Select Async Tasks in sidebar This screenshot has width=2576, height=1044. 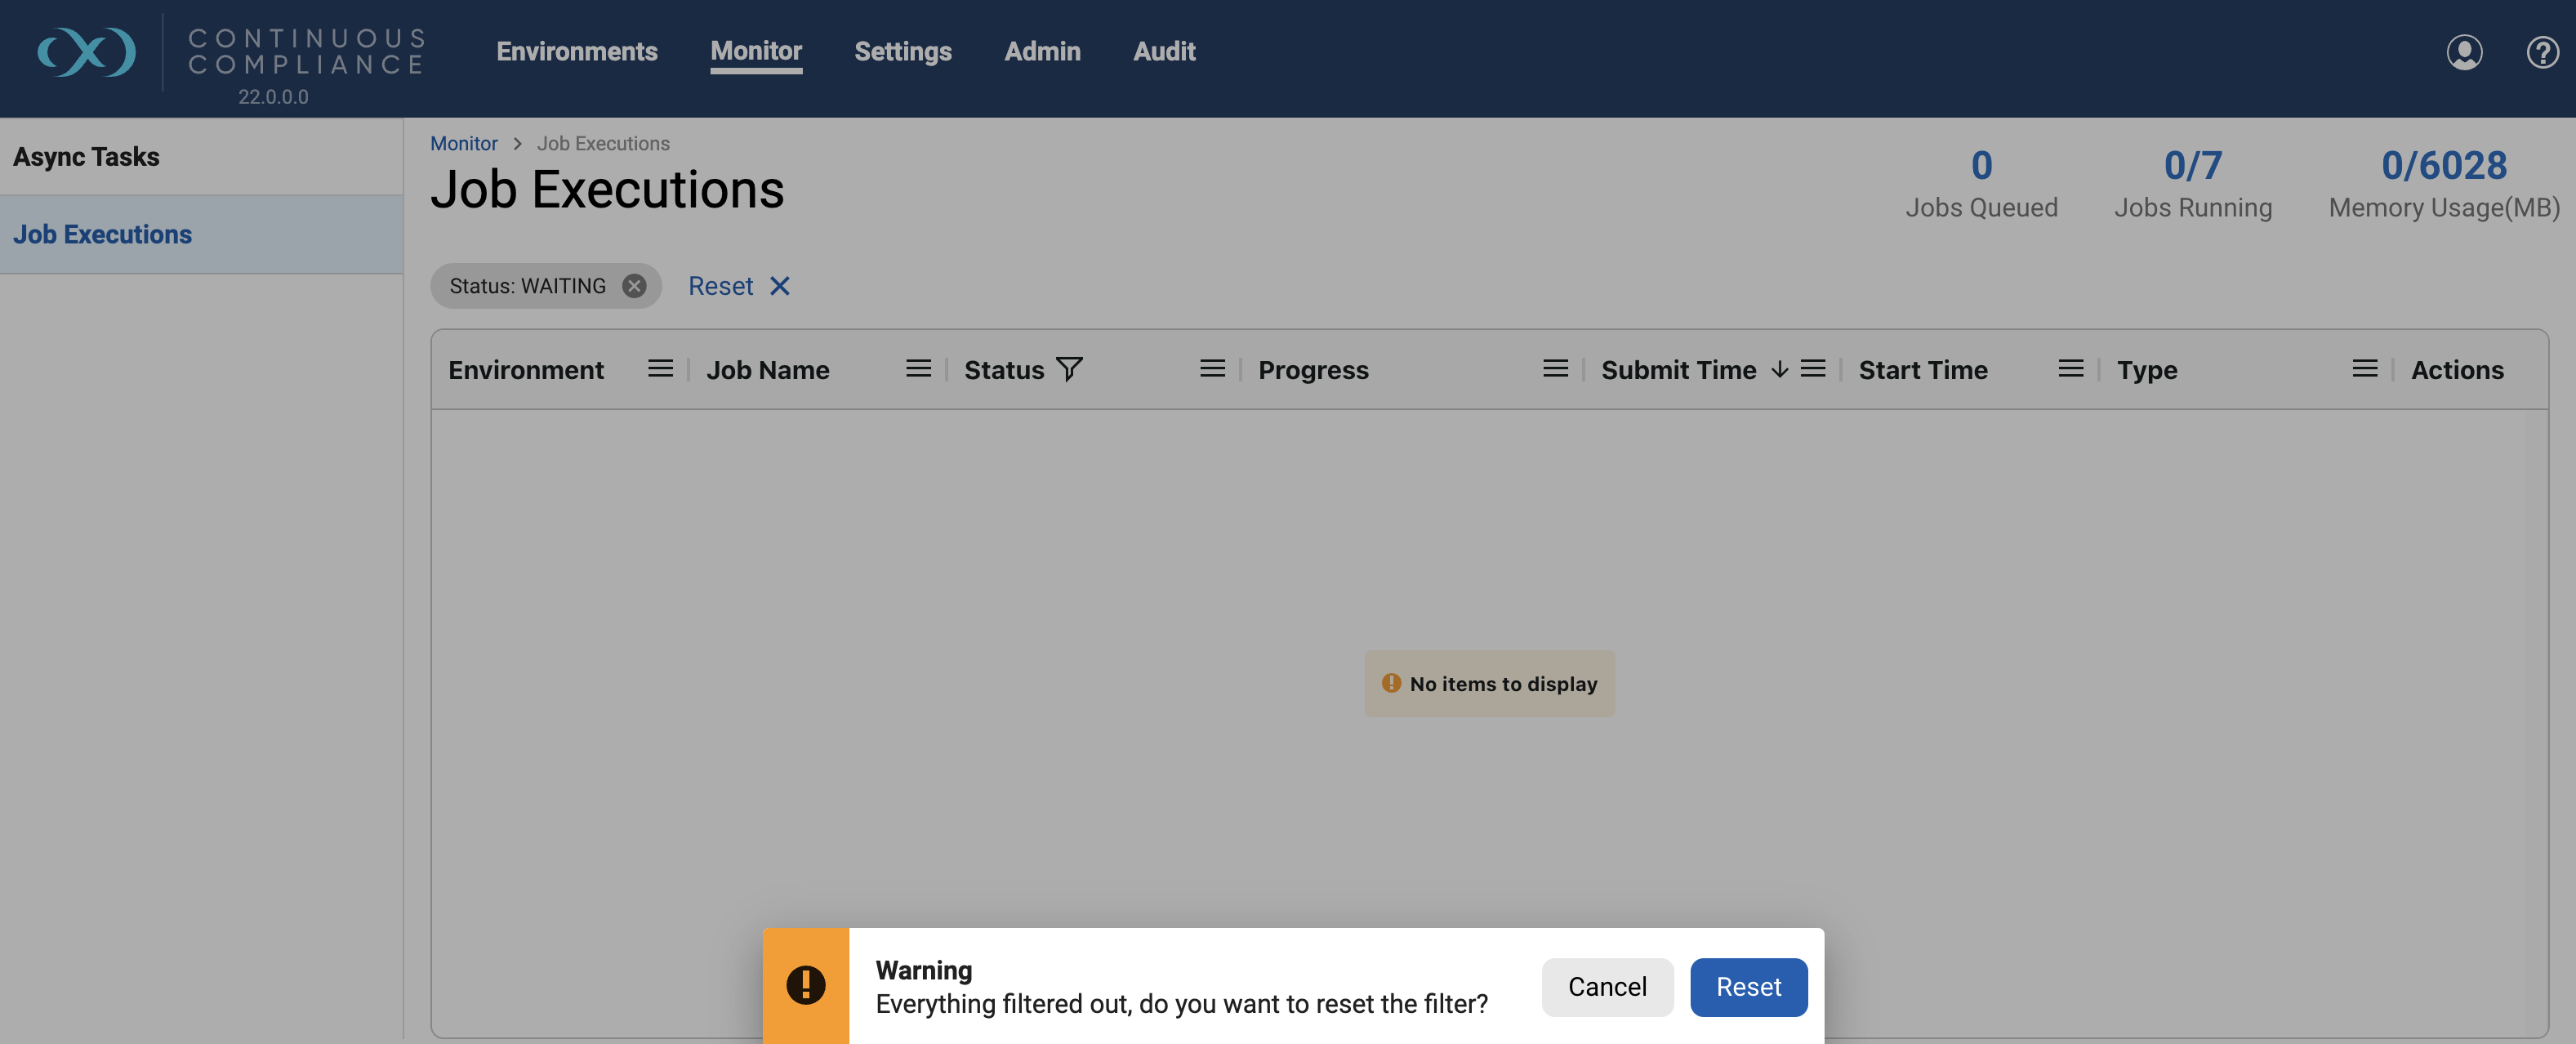click(x=86, y=157)
